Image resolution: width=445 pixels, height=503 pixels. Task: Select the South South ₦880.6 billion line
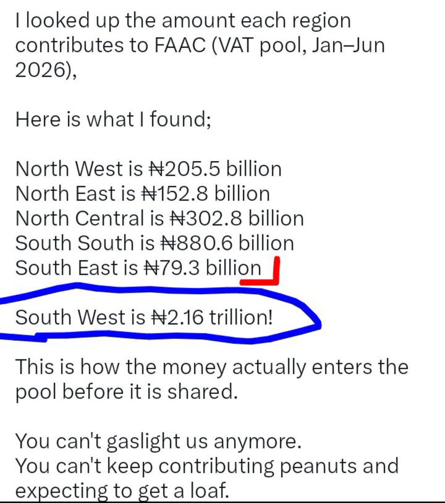point(155,243)
